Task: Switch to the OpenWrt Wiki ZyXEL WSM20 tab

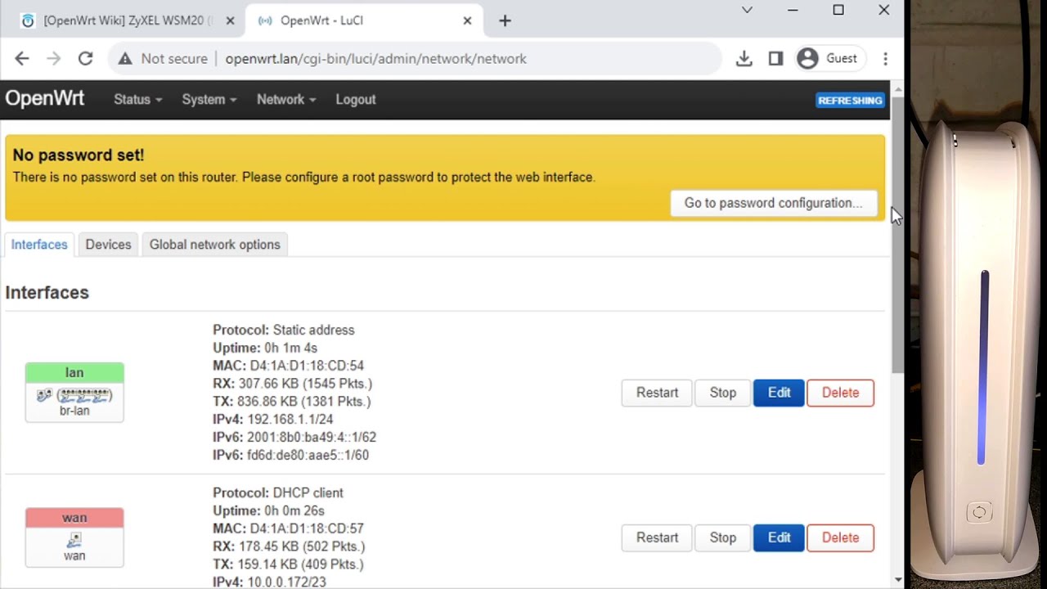Action: tap(123, 20)
